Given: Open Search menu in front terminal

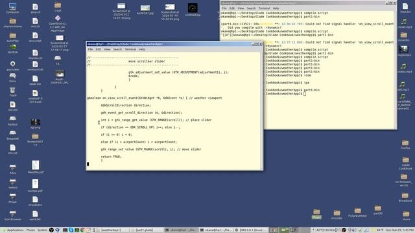Looking at the screenshot, I should [x=117, y=49].
